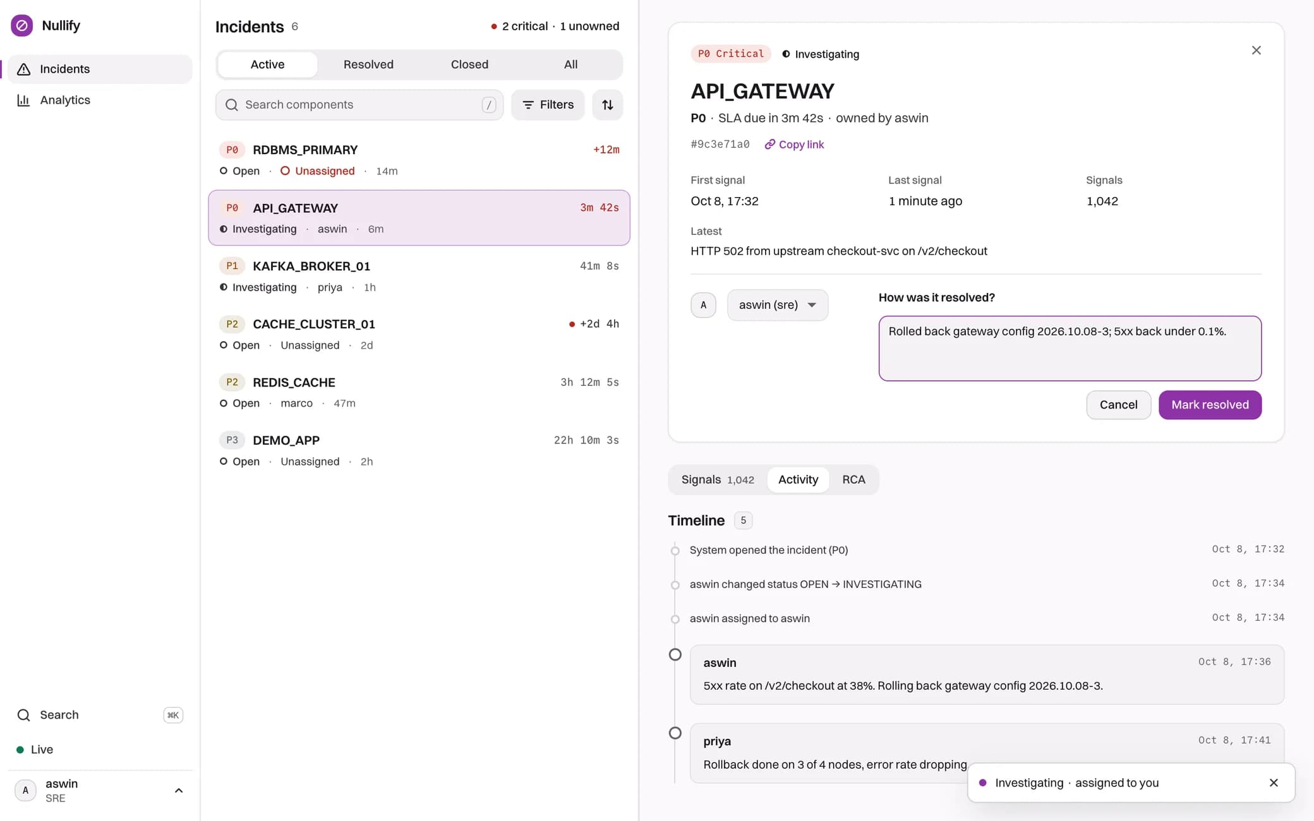Click the slash shortcut badge in search
The height and width of the screenshot is (821, 1314).
coord(489,105)
